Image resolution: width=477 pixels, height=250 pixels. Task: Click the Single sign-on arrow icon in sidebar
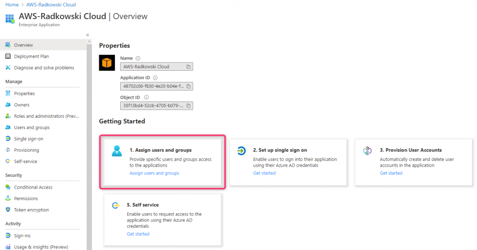[8, 138]
